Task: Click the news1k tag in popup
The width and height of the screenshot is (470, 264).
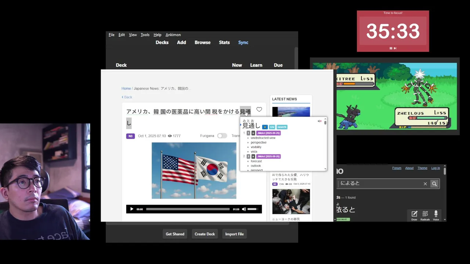Action: point(282,127)
